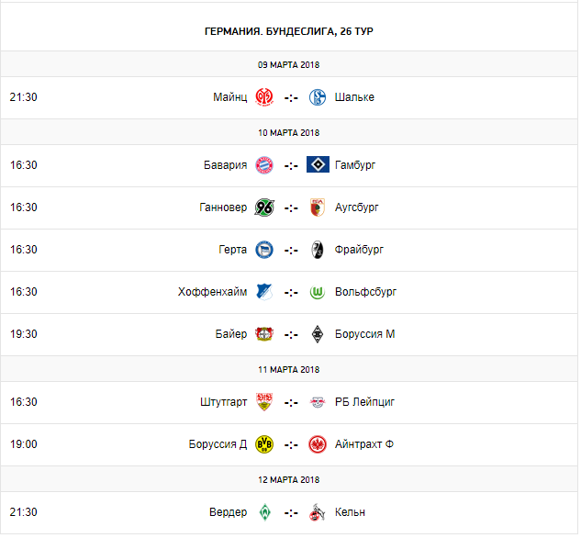
Task: Click the RB Leipzig logo
Action: coord(318,402)
